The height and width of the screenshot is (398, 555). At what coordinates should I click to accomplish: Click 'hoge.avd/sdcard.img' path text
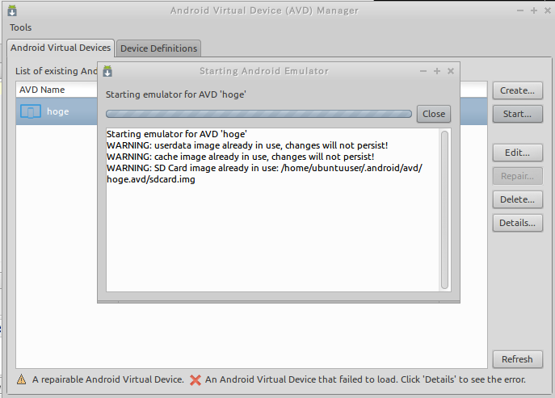click(x=151, y=179)
